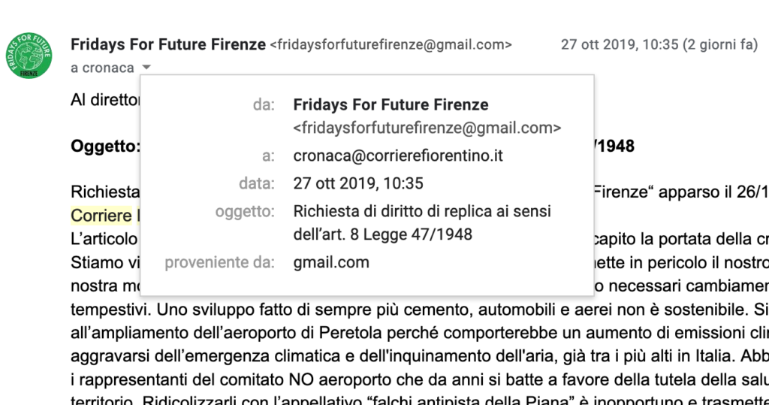This screenshot has height=405, width=769.
Task: Click the highlighted word 'Corriere' in the message
Action: tap(101, 215)
